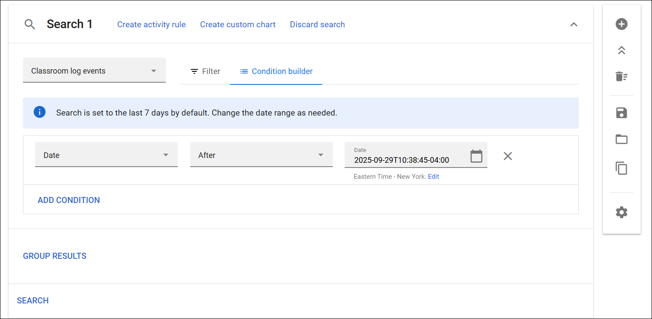Click Edit time zone link
Image resolution: width=652 pixels, height=319 pixels.
click(x=433, y=177)
